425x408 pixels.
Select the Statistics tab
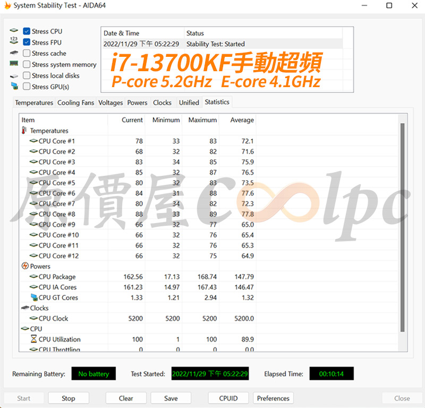pyautogui.click(x=217, y=102)
